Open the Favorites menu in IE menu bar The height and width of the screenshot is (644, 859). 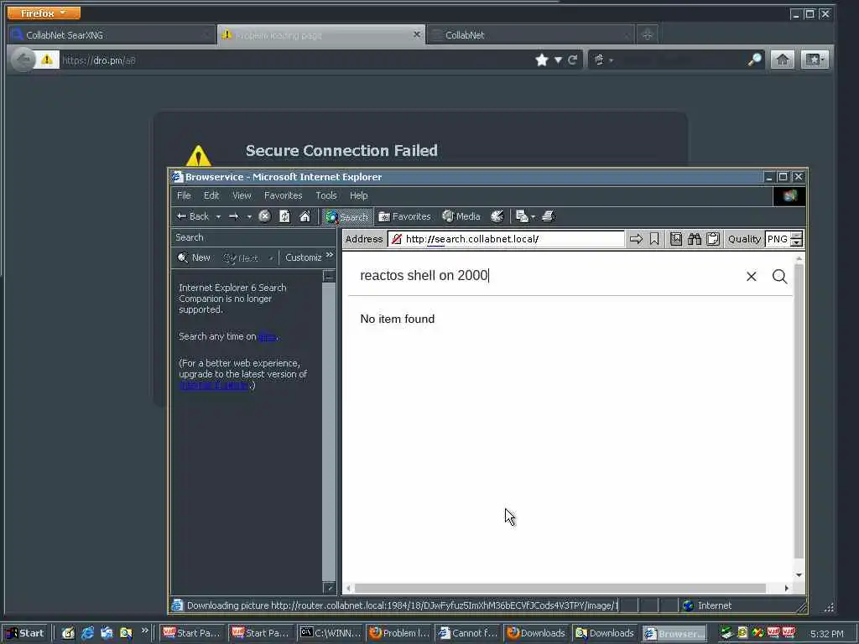click(284, 195)
